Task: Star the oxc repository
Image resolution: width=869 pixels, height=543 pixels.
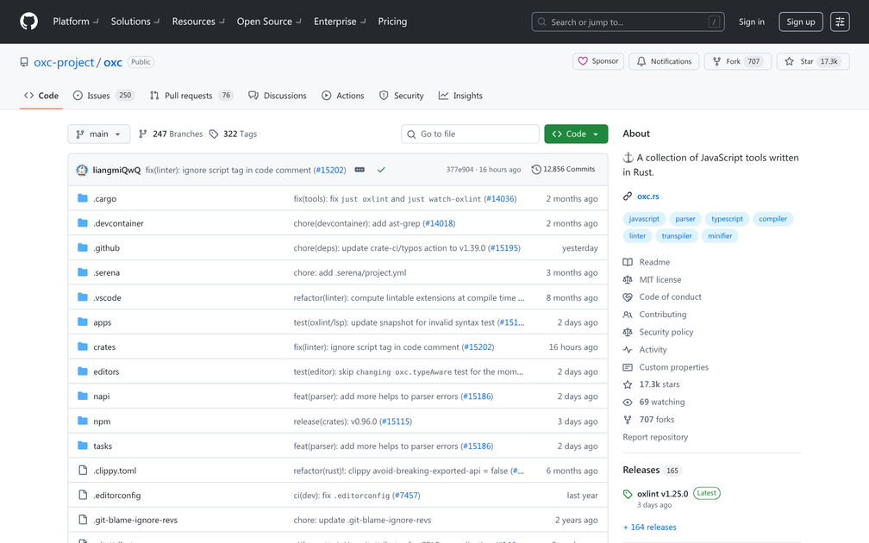Action: click(x=812, y=61)
